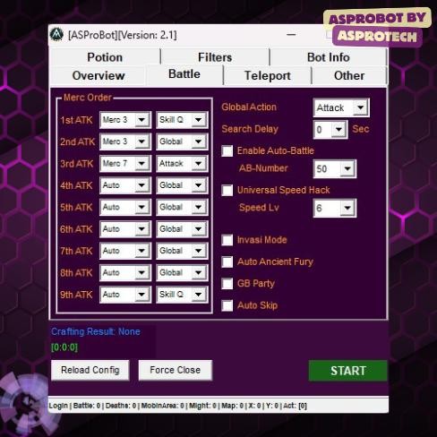Click the [0:0:0] timer text
This screenshot has height=437, width=437.
[x=64, y=347]
